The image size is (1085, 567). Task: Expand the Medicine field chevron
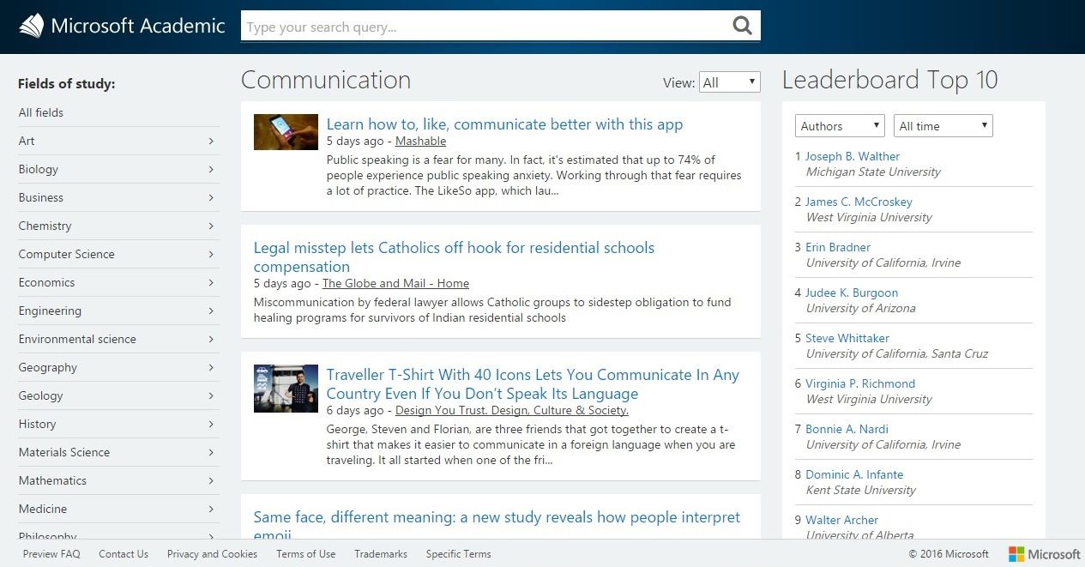[x=211, y=509]
